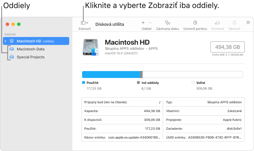Select the Special Projects volume
Viewport: 254px width, 151px height.
(31, 57)
